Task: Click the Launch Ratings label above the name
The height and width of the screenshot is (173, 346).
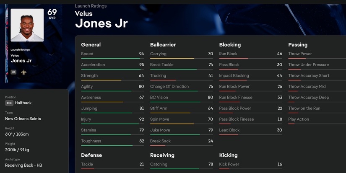Action: (91, 6)
